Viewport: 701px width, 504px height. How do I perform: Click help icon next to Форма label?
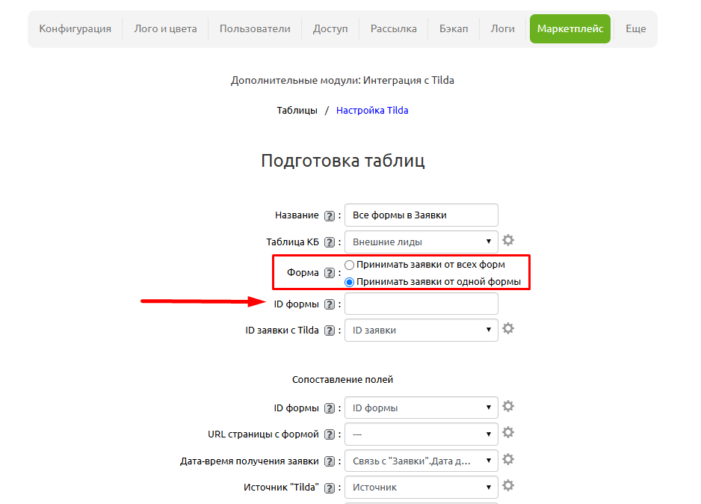click(330, 273)
